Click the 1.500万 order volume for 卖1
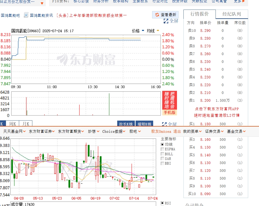 (x=223, y=100)
